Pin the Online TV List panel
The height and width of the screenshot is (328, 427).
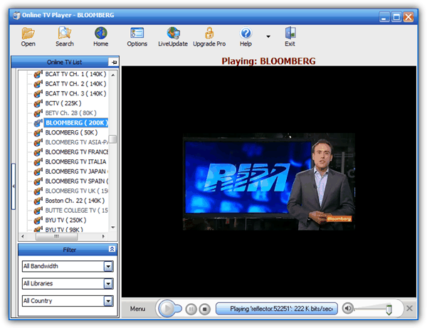coord(114,62)
